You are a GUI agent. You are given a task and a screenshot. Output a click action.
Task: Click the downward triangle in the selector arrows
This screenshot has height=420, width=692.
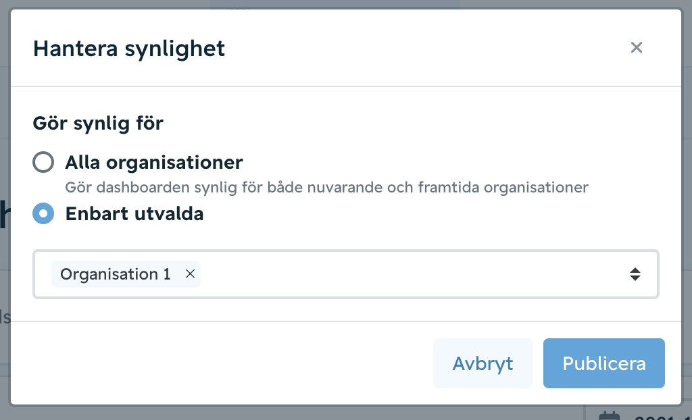(x=635, y=278)
